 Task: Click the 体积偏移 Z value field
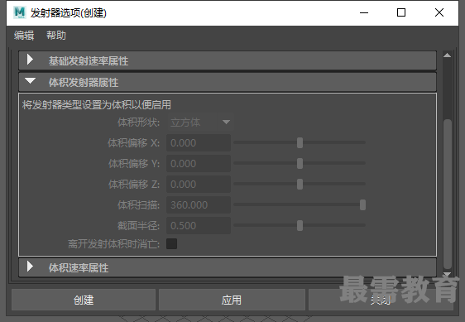[199, 185]
